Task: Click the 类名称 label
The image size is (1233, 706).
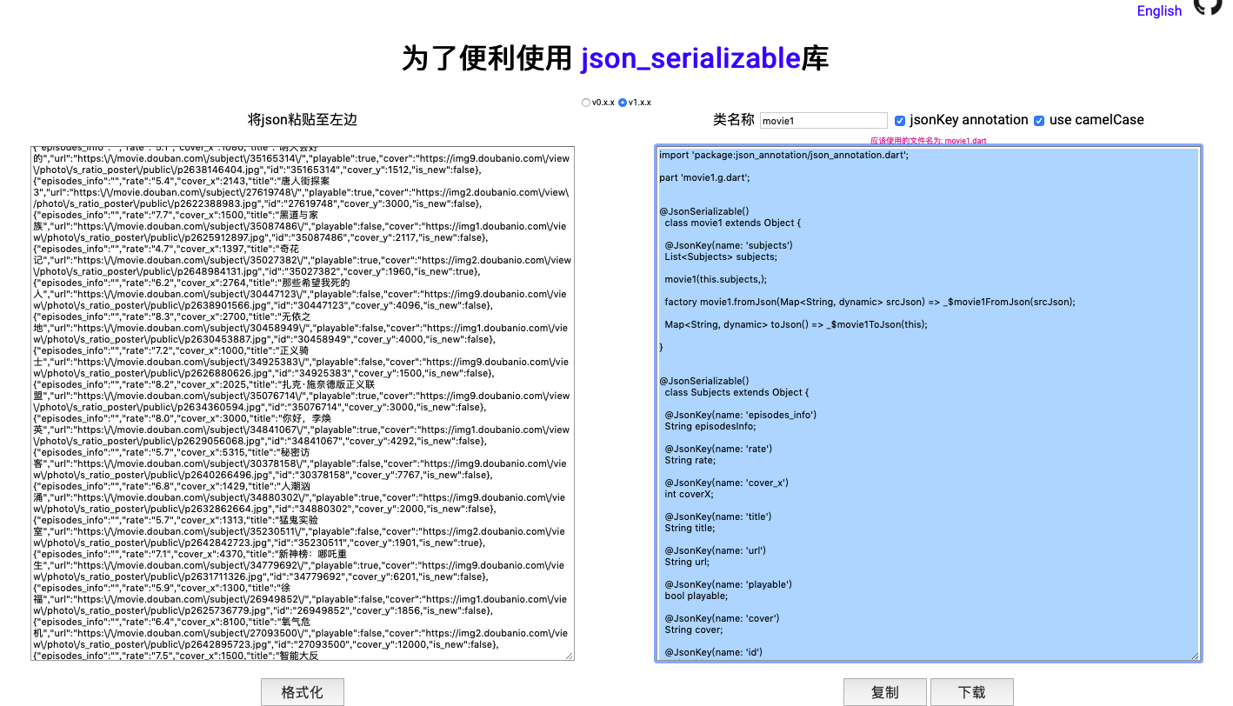Action: pyautogui.click(x=734, y=120)
